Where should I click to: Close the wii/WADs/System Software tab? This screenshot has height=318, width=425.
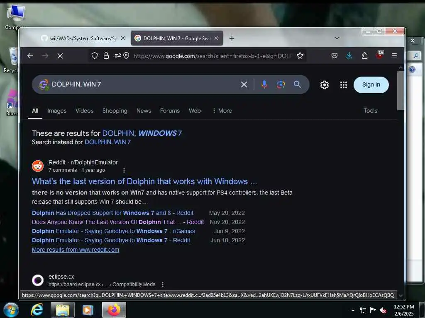click(x=123, y=39)
